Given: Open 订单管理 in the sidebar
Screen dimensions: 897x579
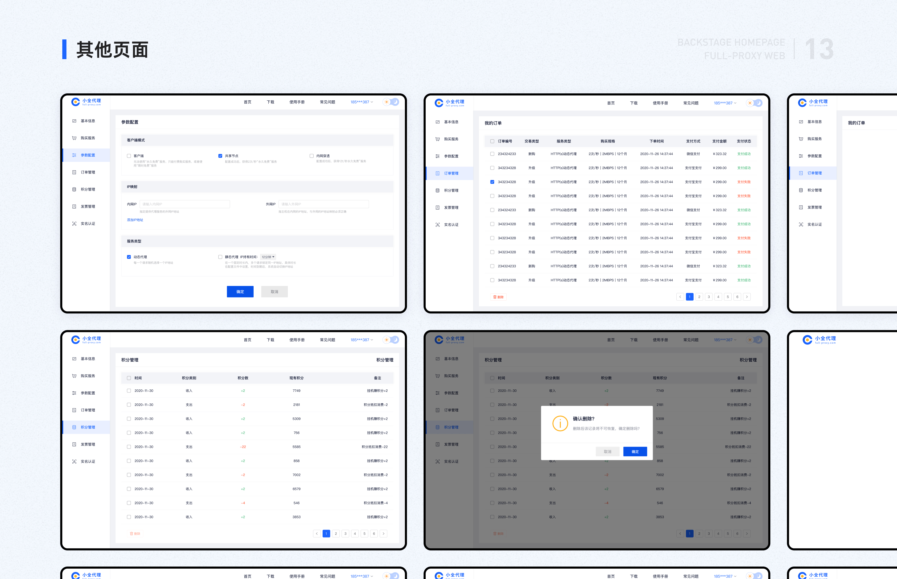Looking at the screenshot, I should (x=88, y=172).
